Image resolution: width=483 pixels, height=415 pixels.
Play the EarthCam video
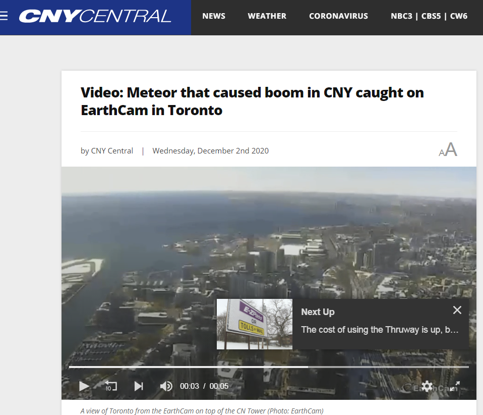coord(84,386)
